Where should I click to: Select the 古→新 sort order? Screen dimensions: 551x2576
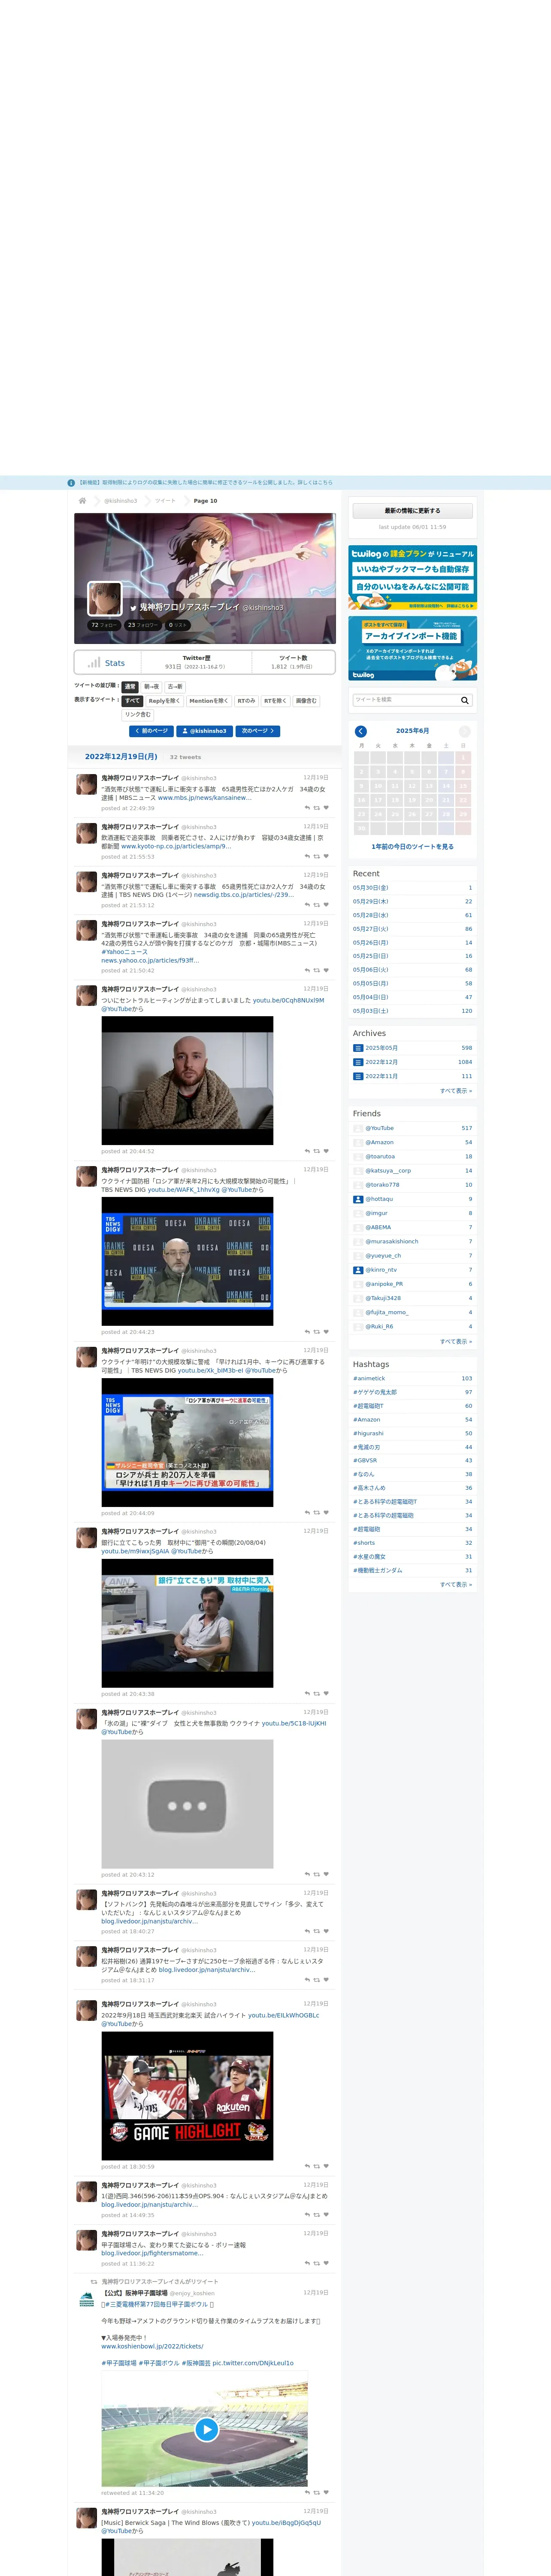coord(175,687)
